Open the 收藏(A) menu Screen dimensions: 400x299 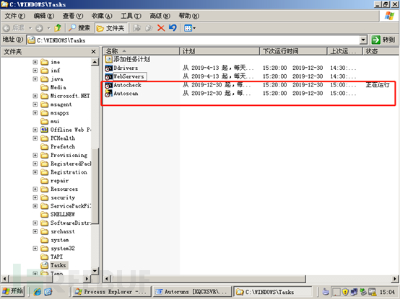click(x=102, y=16)
